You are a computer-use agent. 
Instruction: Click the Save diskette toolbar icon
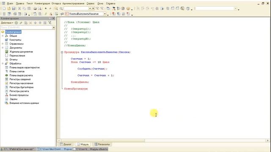point(14,8)
